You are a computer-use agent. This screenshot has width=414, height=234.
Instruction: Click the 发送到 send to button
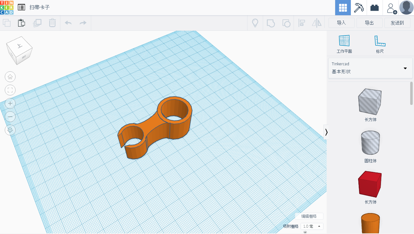[x=397, y=23]
